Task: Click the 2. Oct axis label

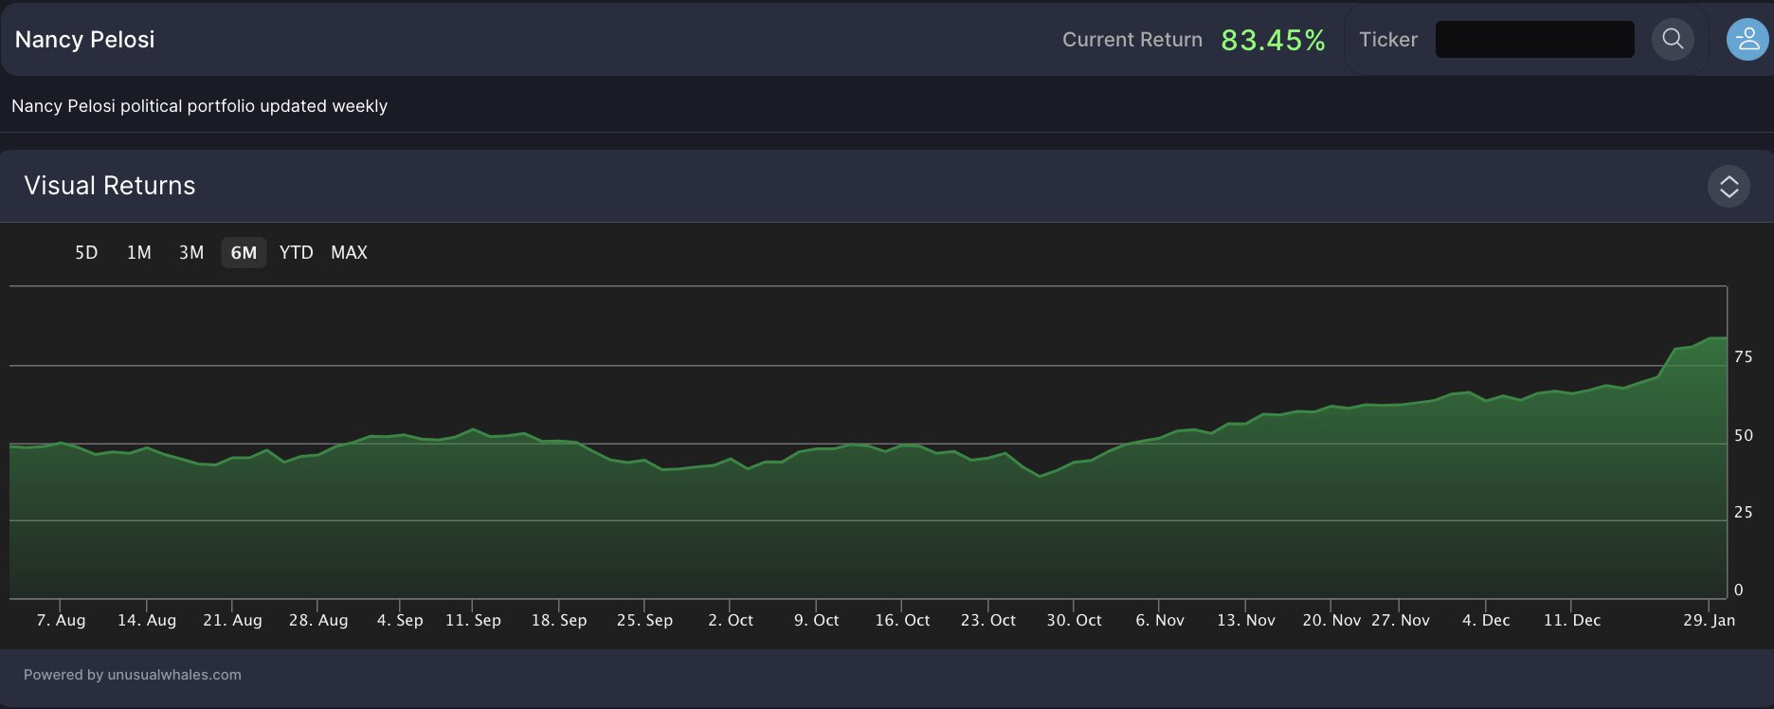Action: pos(731,620)
